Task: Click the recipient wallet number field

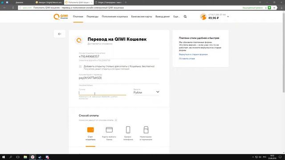Action: point(119,56)
